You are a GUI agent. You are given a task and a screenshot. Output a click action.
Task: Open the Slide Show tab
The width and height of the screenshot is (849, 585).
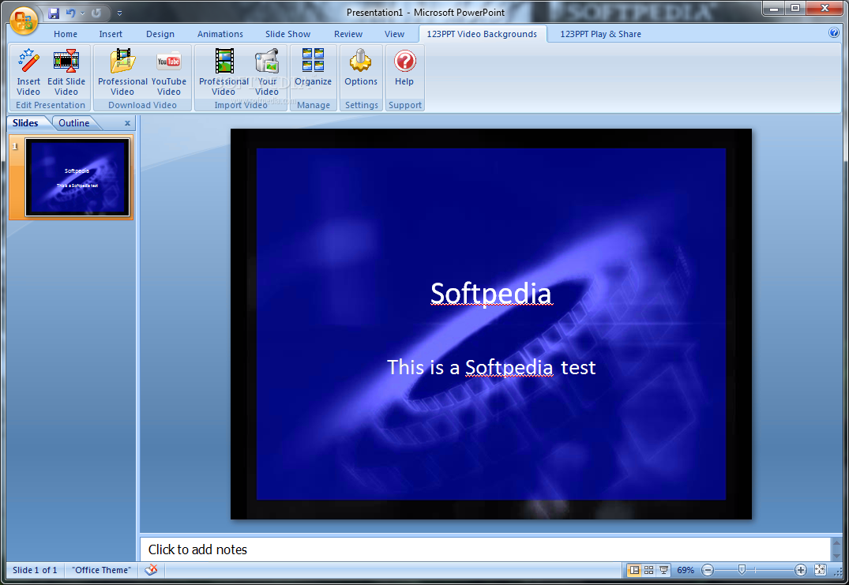pos(287,33)
